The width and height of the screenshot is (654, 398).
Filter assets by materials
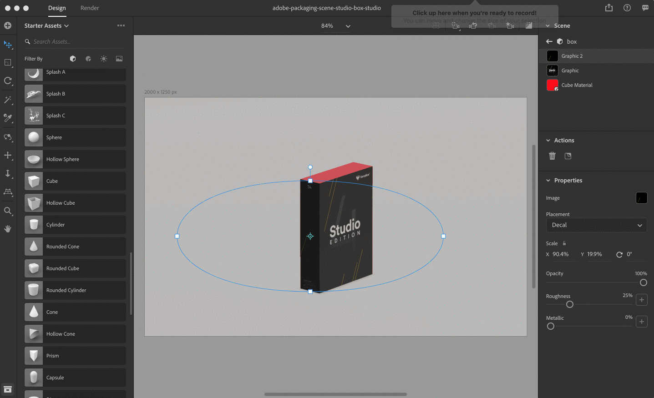(88, 59)
